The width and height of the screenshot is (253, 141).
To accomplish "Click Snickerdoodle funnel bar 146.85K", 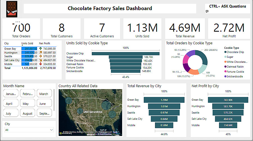I will coord(126,71).
